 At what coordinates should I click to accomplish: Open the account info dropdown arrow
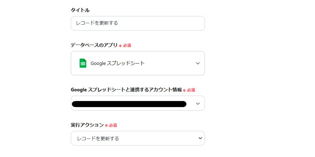click(x=198, y=103)
